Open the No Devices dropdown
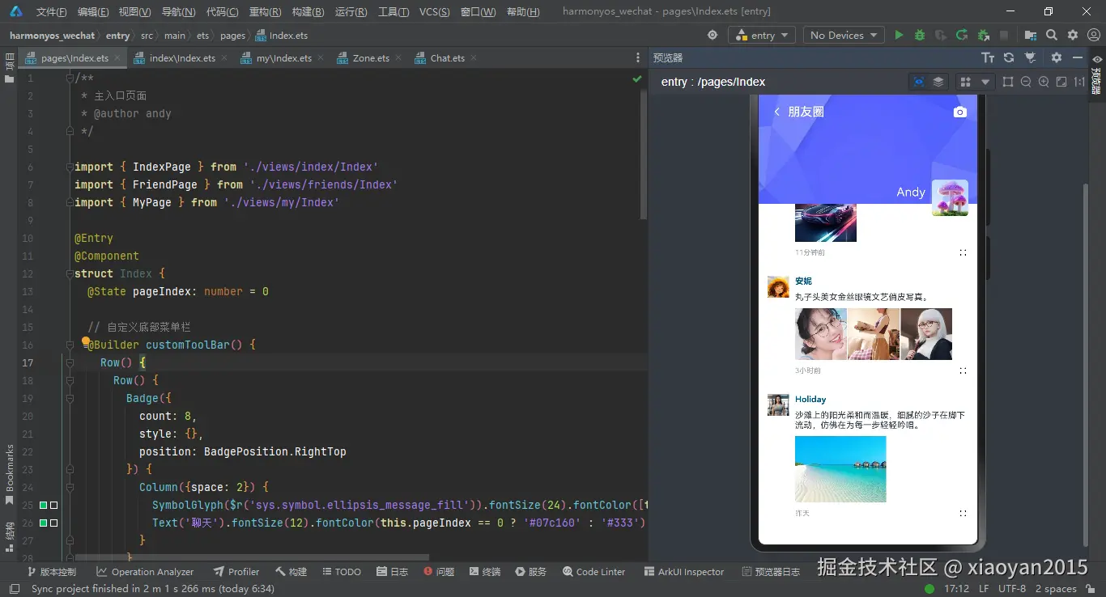This screenshot has height=597, width=1106. [x=843, y=36]
